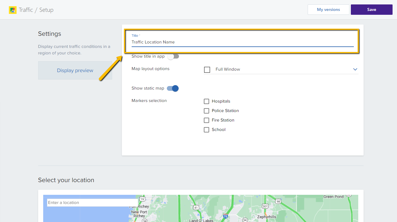Click the US Route 41 shield on map
Screen dimensions: 397x222
coord(196,208)
